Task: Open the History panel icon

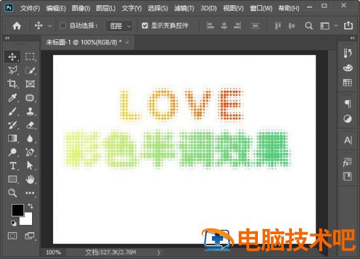Action: [348, 53]
